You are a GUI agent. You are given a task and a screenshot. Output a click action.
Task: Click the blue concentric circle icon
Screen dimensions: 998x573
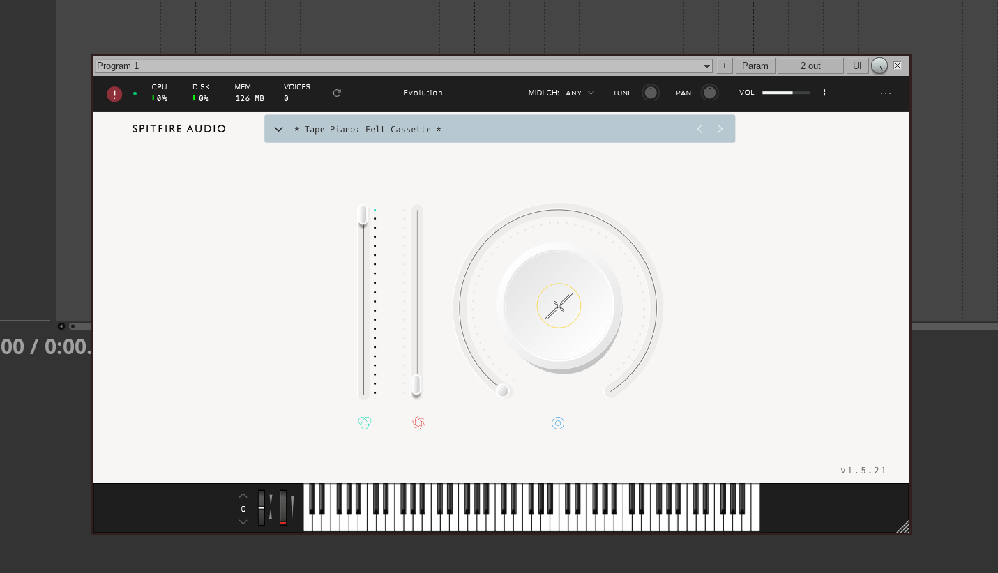point(558,423)
